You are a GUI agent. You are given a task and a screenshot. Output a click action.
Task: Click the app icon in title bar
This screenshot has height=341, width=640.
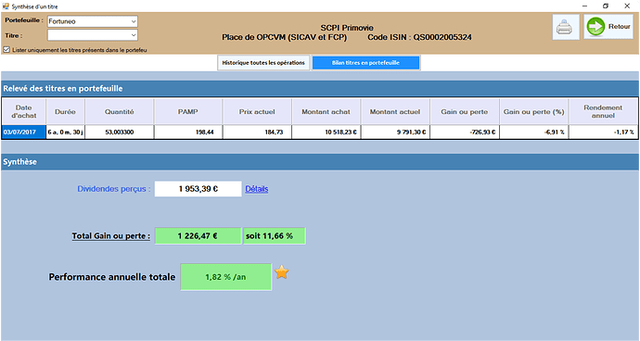pos(6,6)
